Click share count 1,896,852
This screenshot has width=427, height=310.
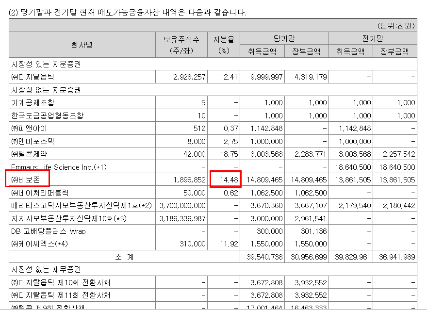tap(190, 180)
